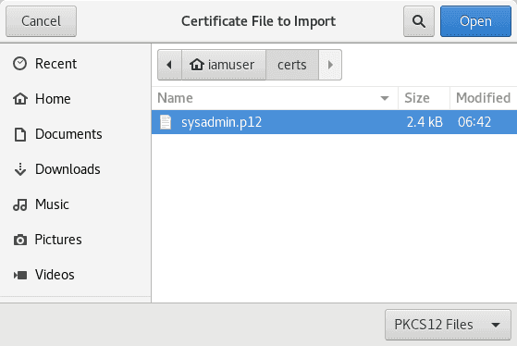This screenshot has height=346, width=517.
Task: Sort files by Size column
Action: point(424,98)
